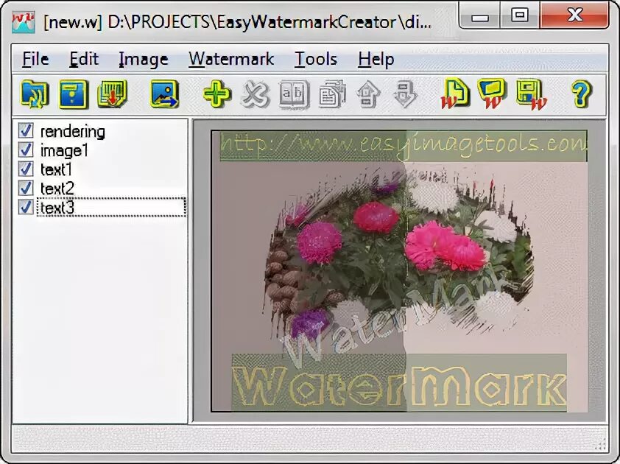Open the Image menu

click(144, 60)
